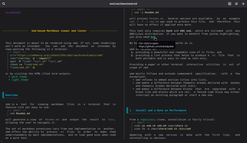Click the codeberg.org URL in the shell block

click(x=59, y=55)
